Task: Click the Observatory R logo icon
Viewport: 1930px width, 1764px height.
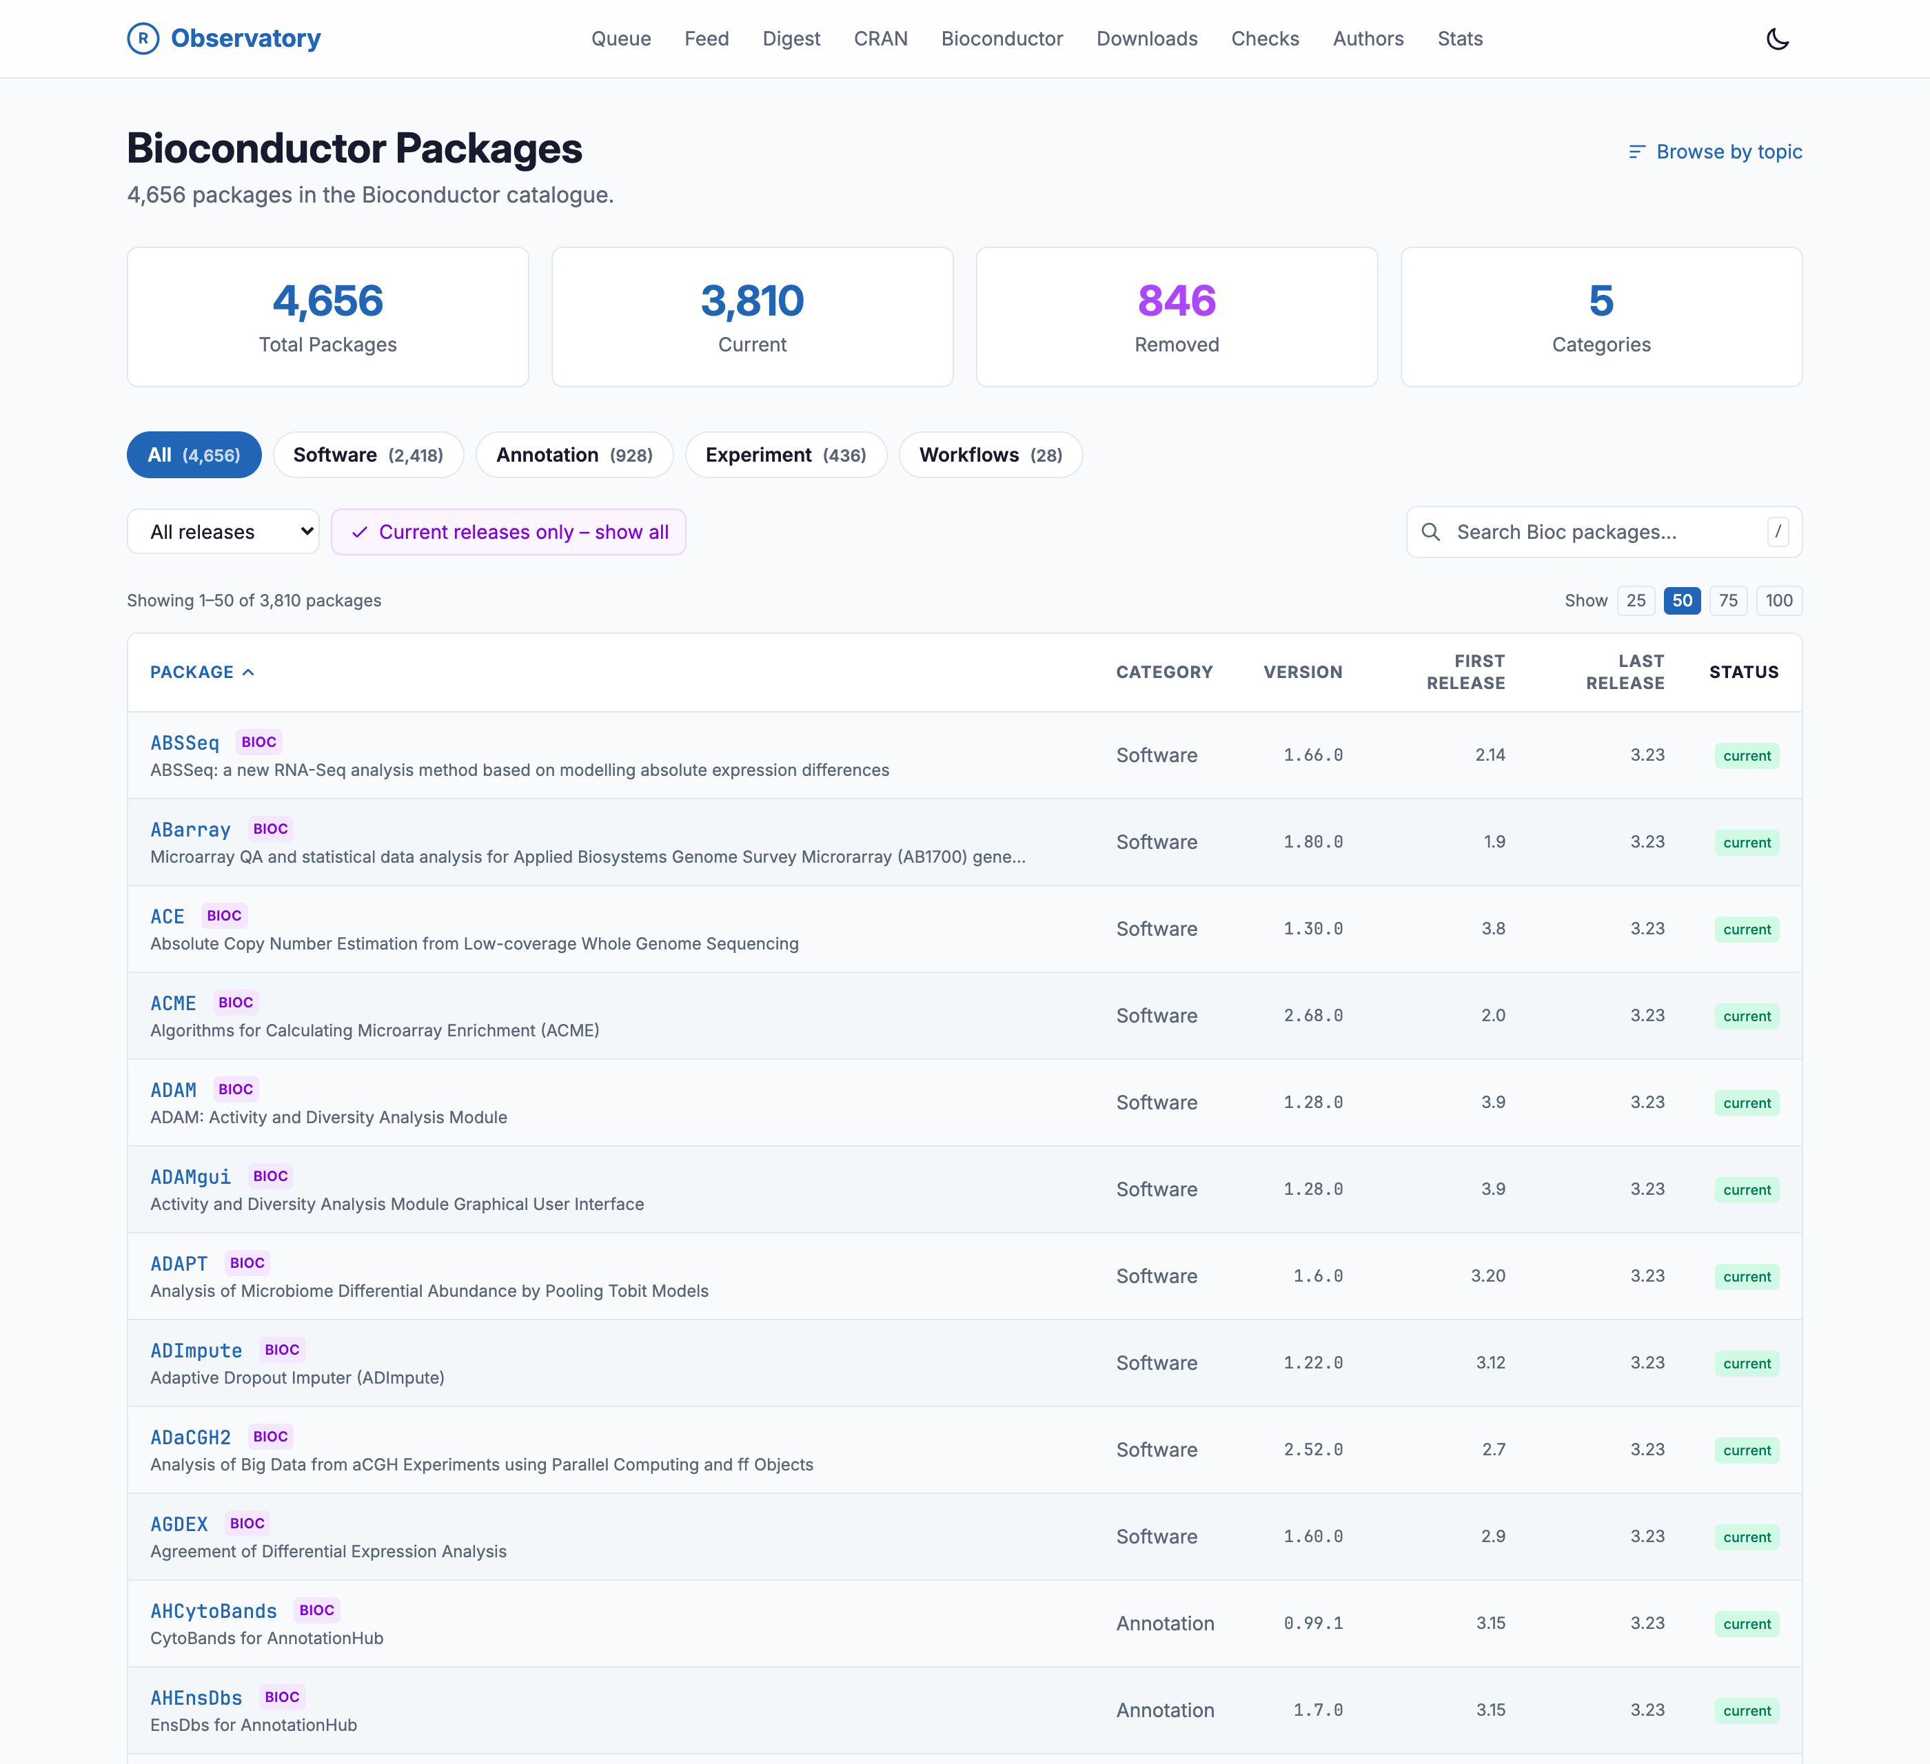Action: pos(143,39)
